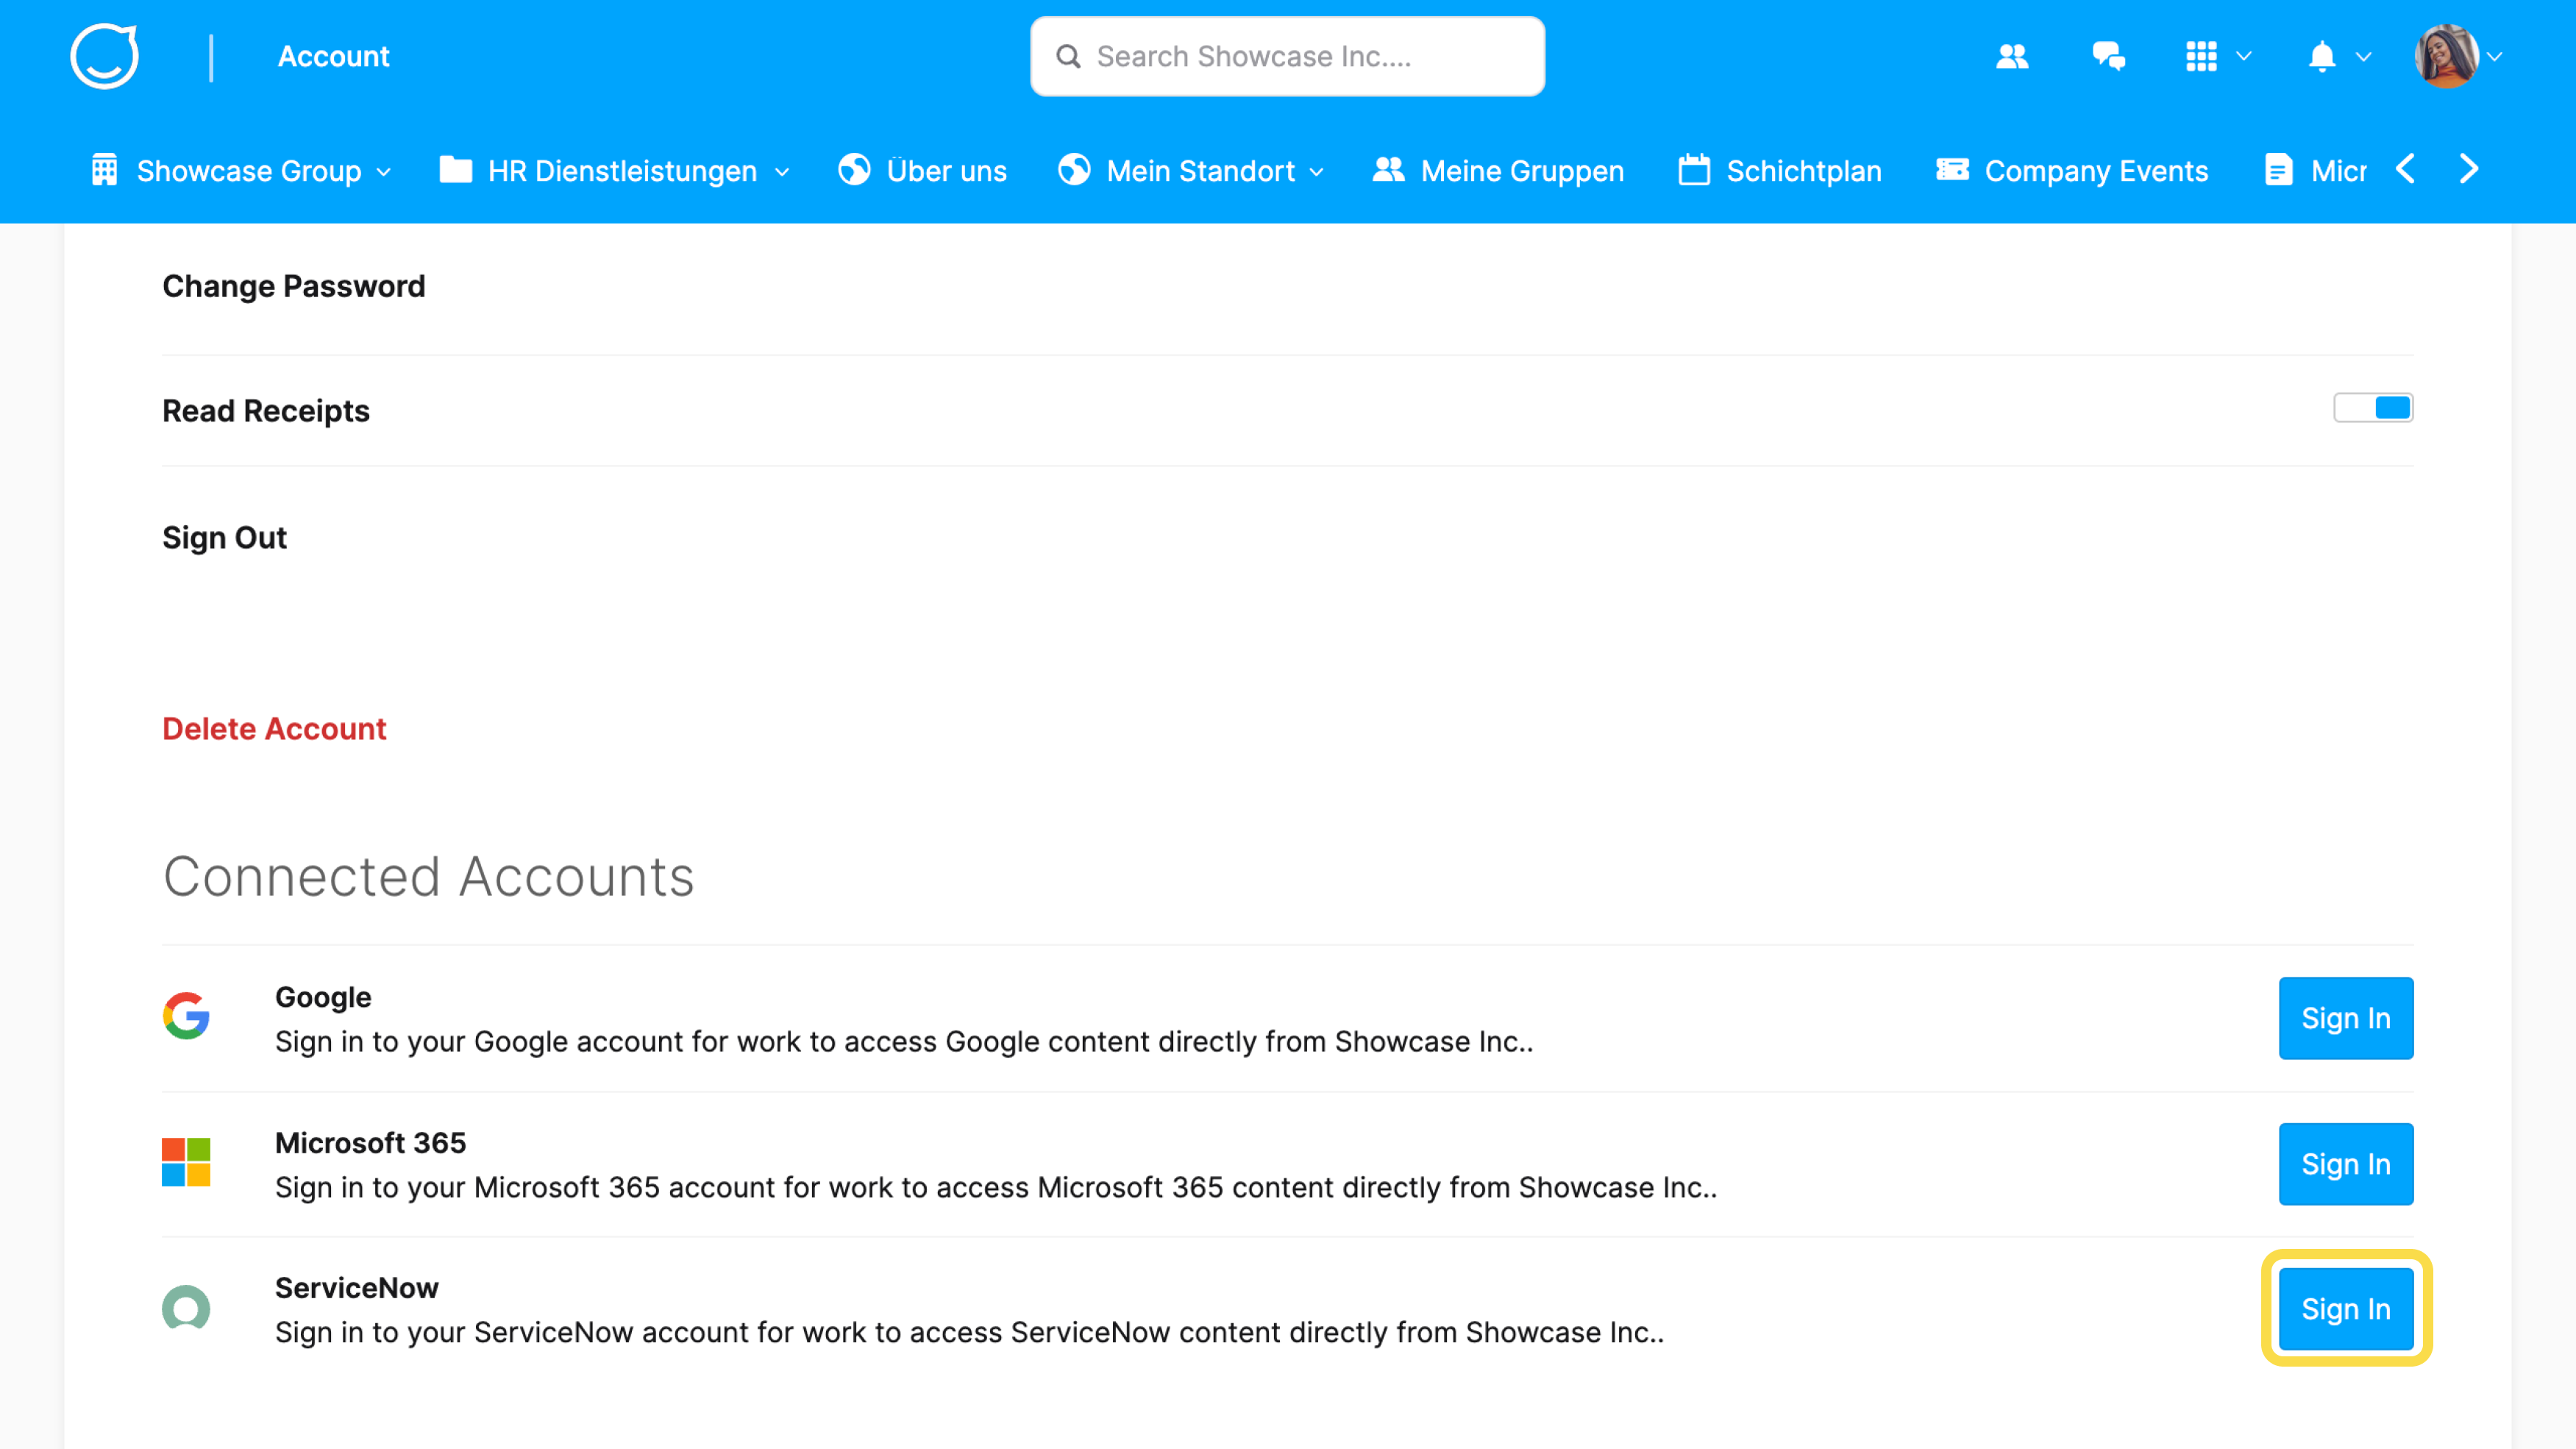Open the people directory icon
Screen dimensions: 2576x1449
coord(2012,56)
